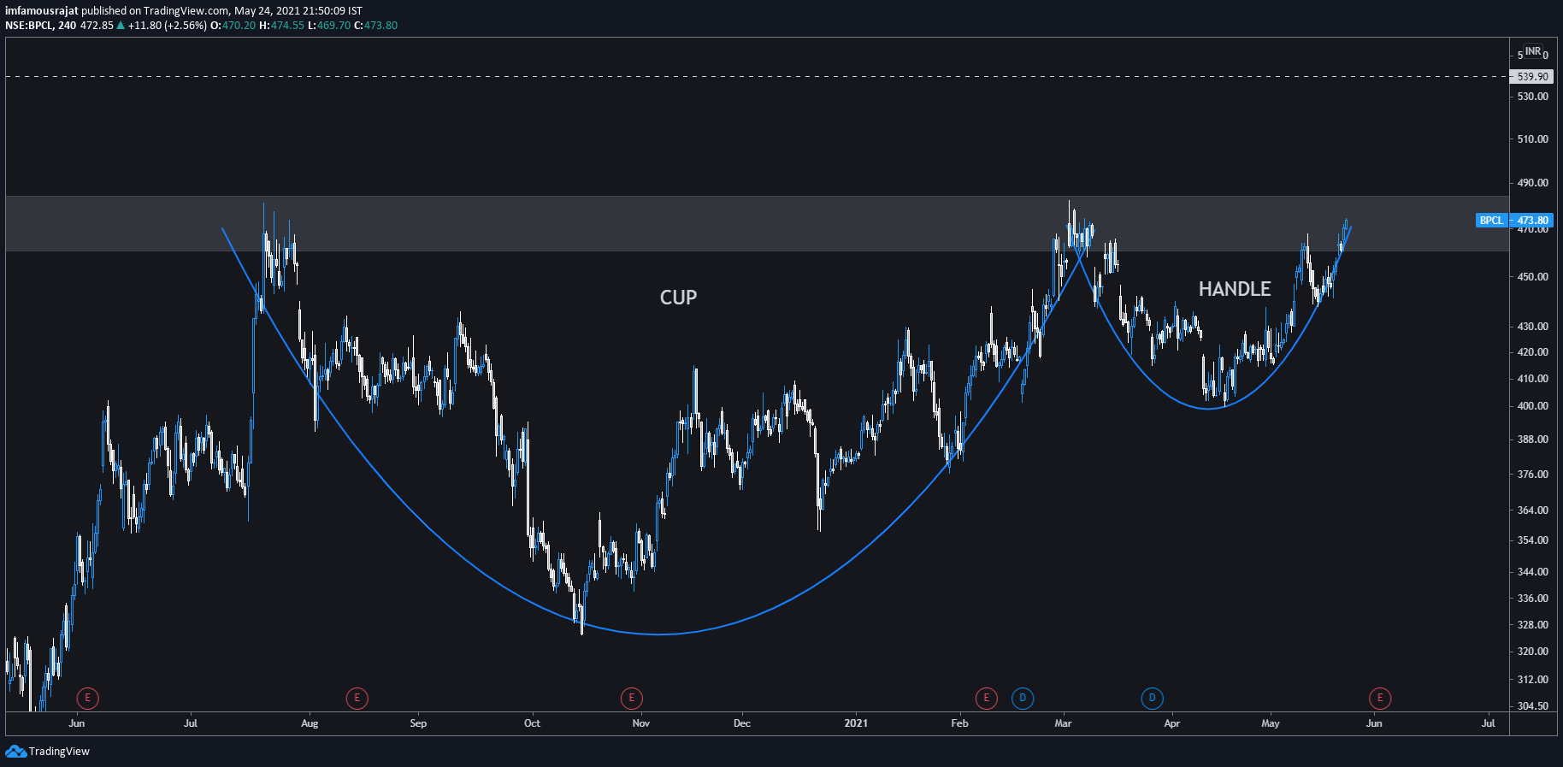Click the Sep label on the time axis
The width and height of the screenshot is (1563, 767).
[x=418, y=723]
